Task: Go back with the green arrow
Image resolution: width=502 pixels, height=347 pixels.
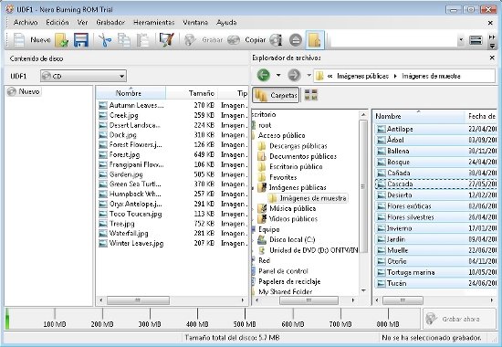Action: tap(264, 75)
